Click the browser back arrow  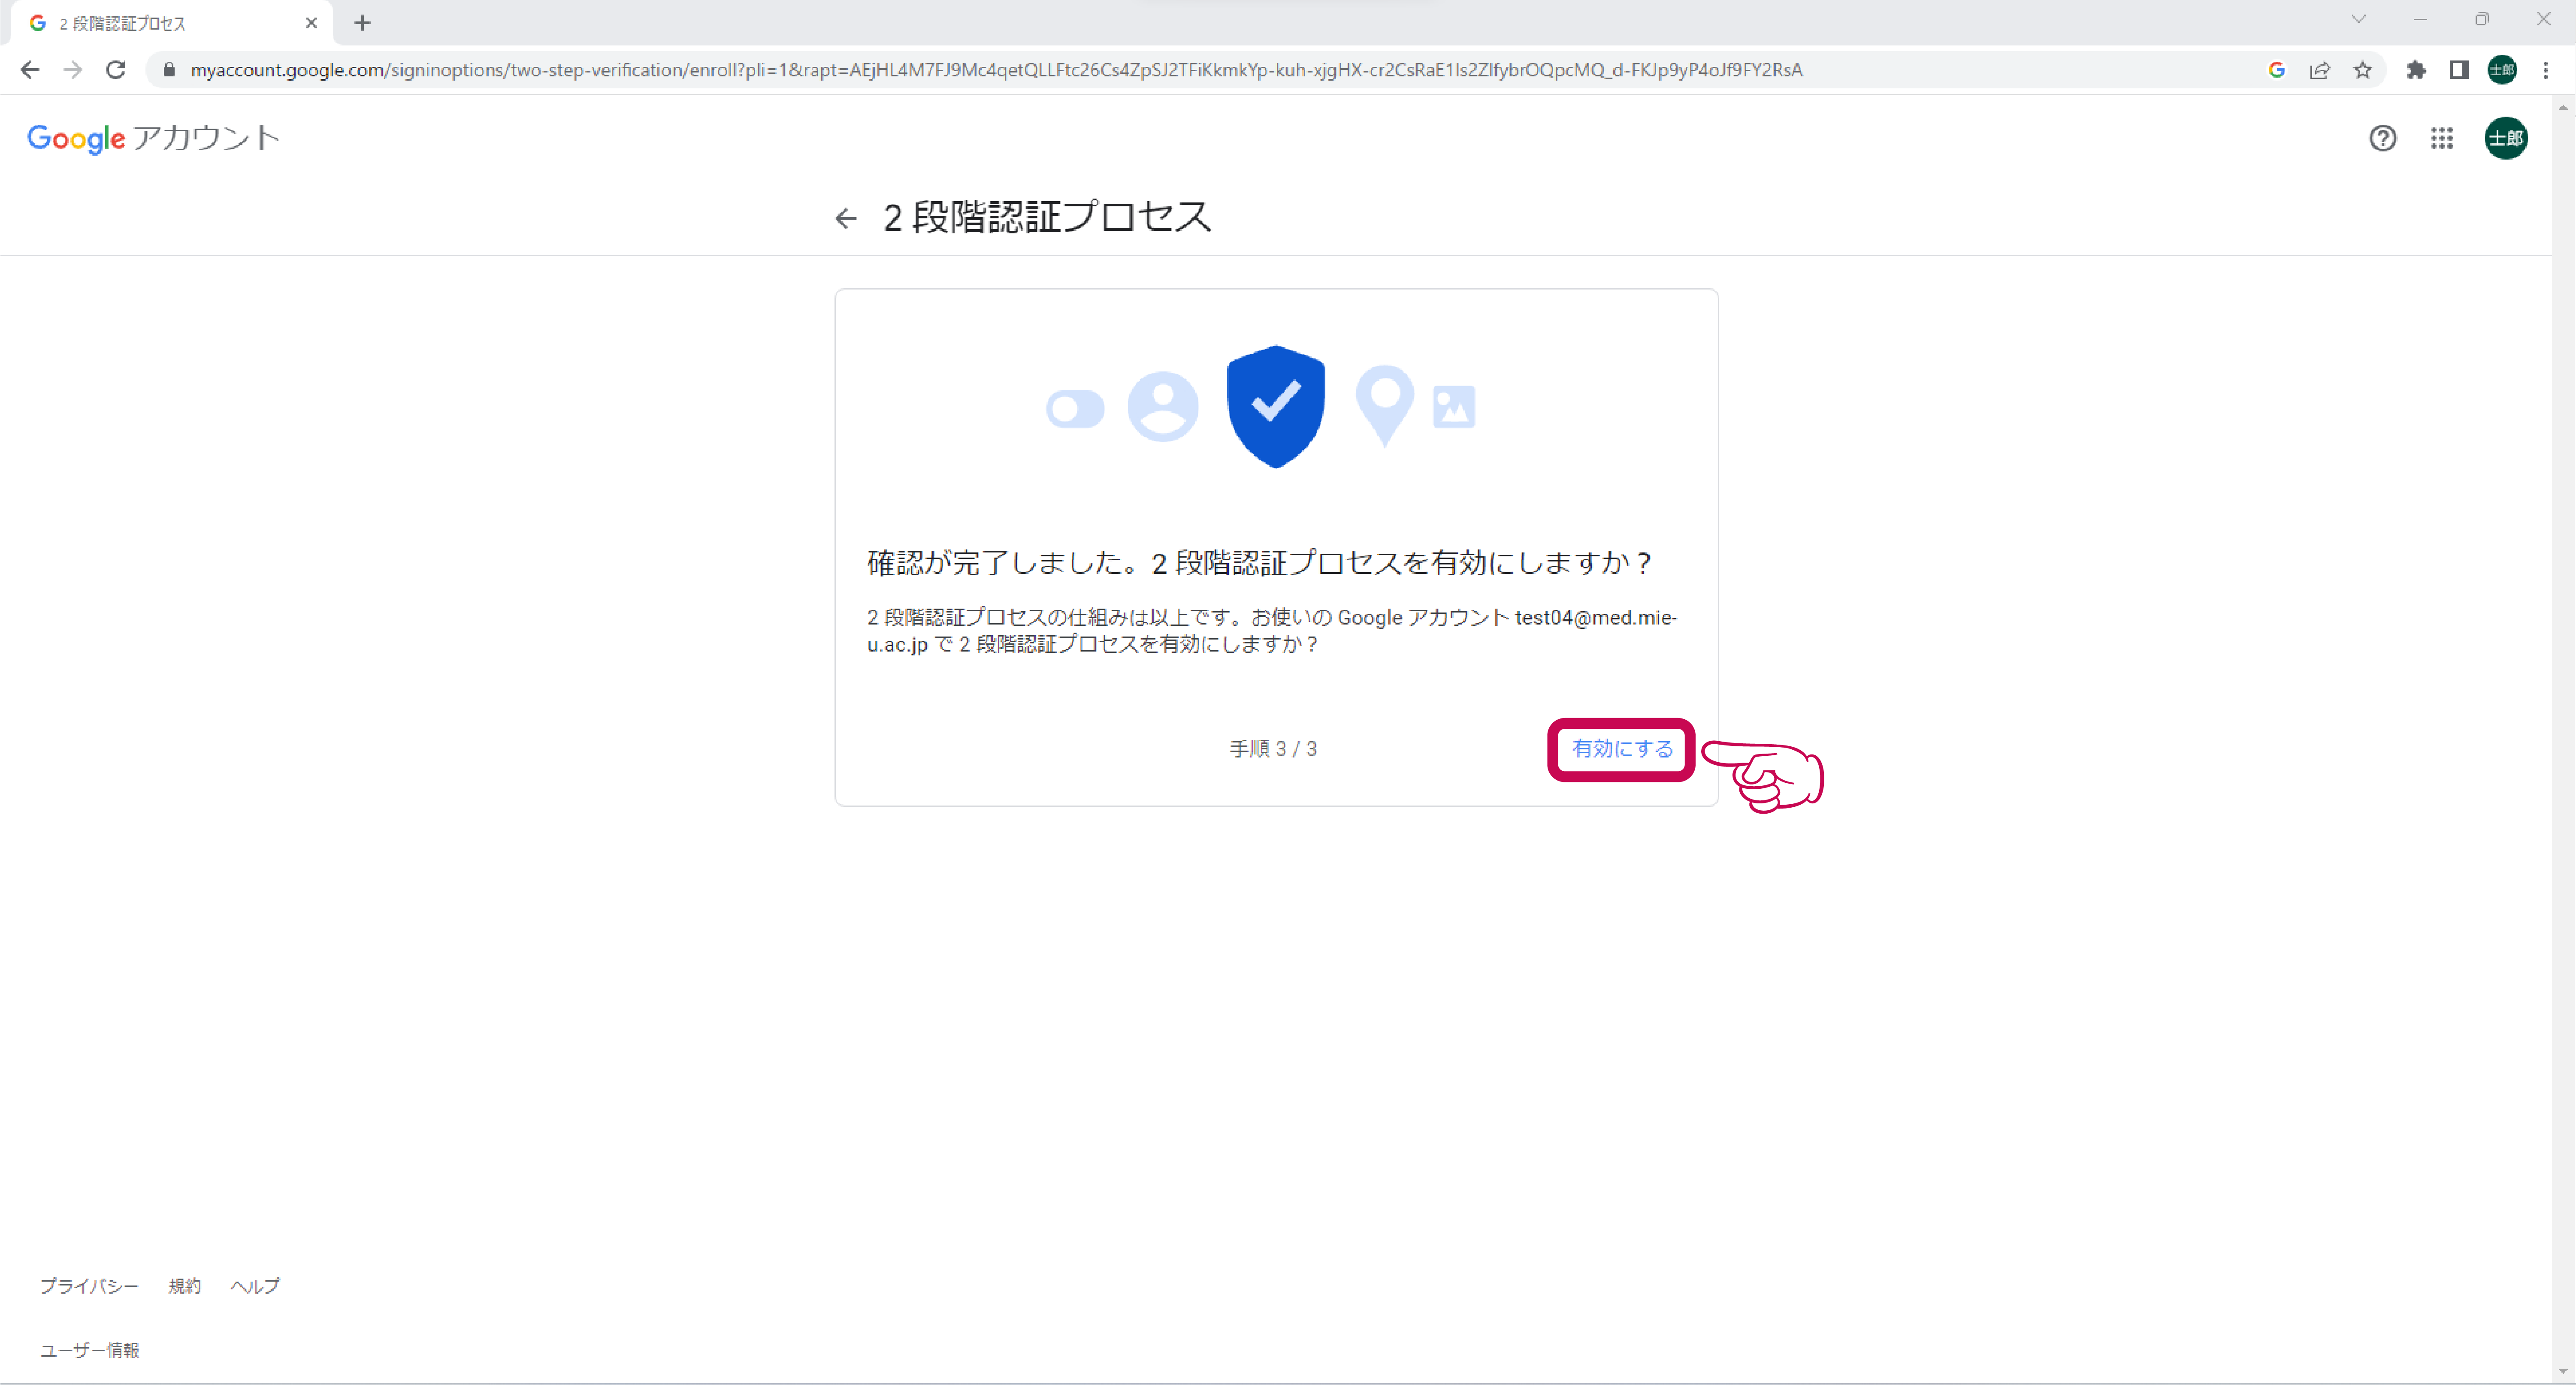click(30, 70)
